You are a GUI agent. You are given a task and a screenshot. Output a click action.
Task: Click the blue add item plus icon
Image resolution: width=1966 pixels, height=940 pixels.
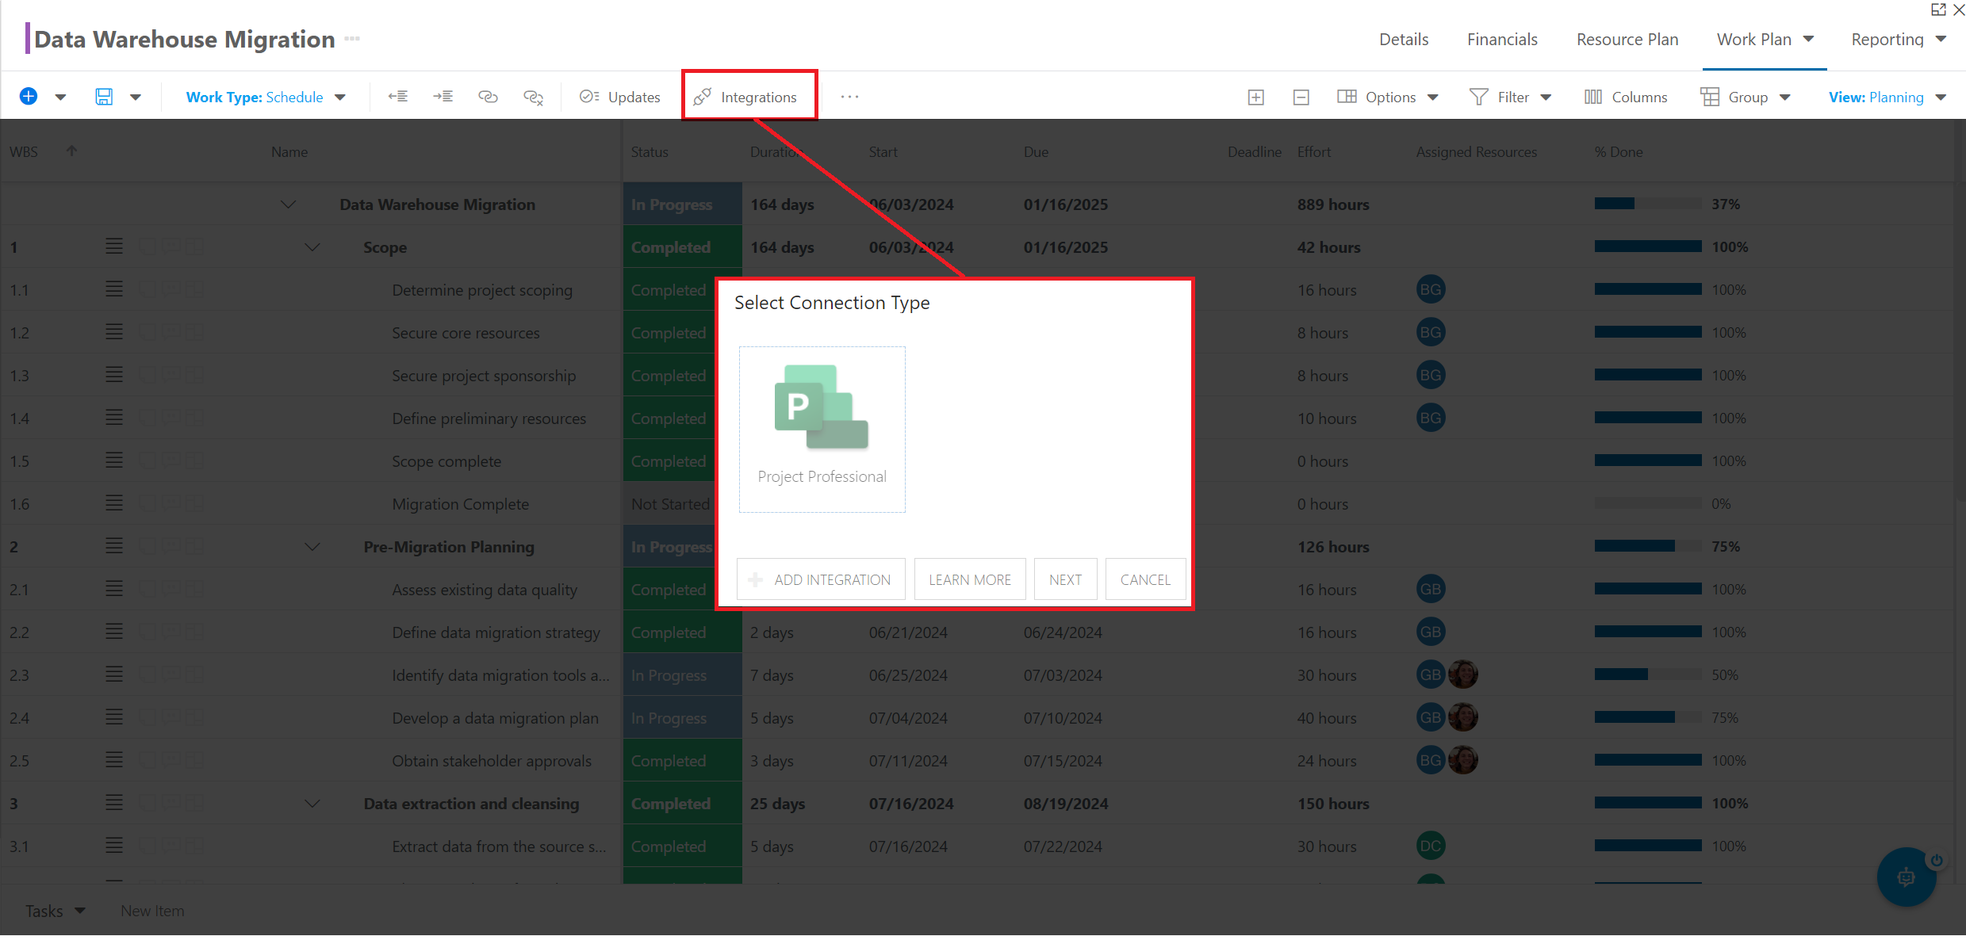(29, 97)
